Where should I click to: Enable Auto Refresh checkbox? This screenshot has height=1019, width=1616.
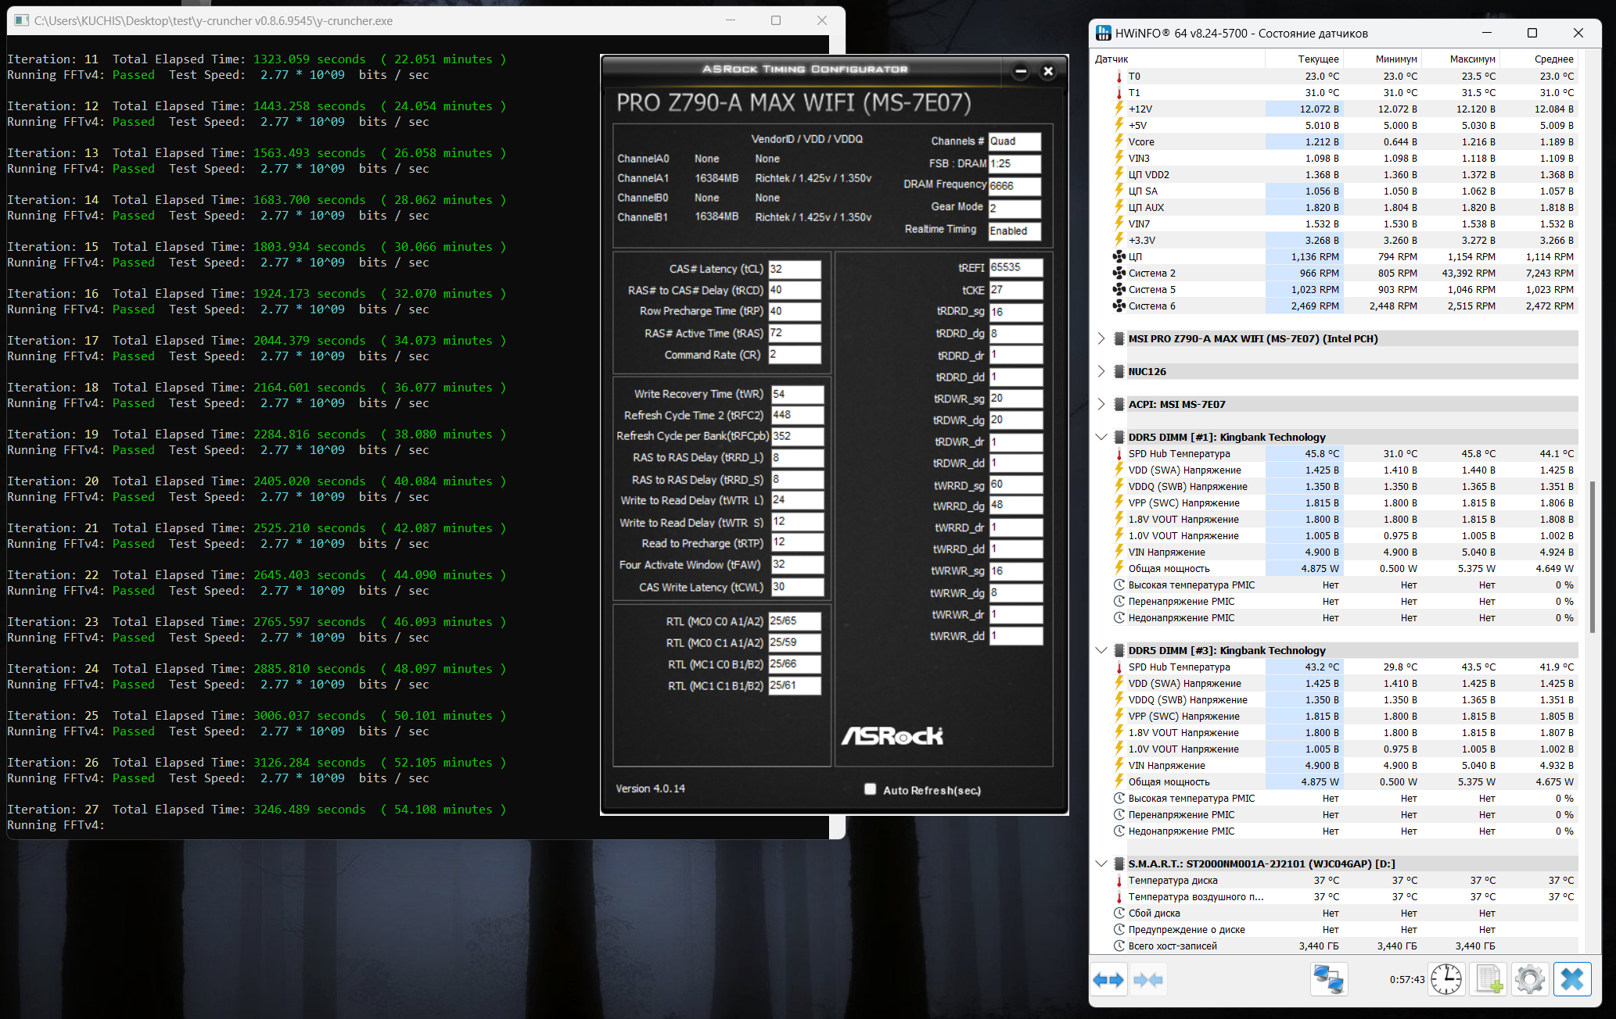point(870,789)
